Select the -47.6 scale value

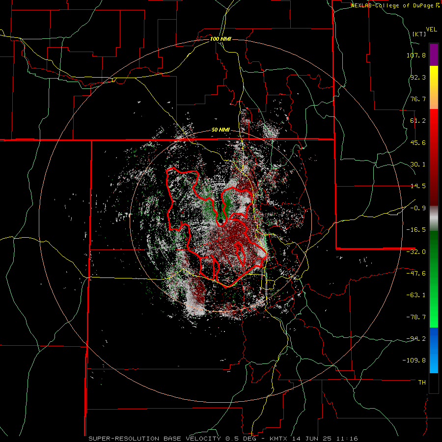pos(416,274)
